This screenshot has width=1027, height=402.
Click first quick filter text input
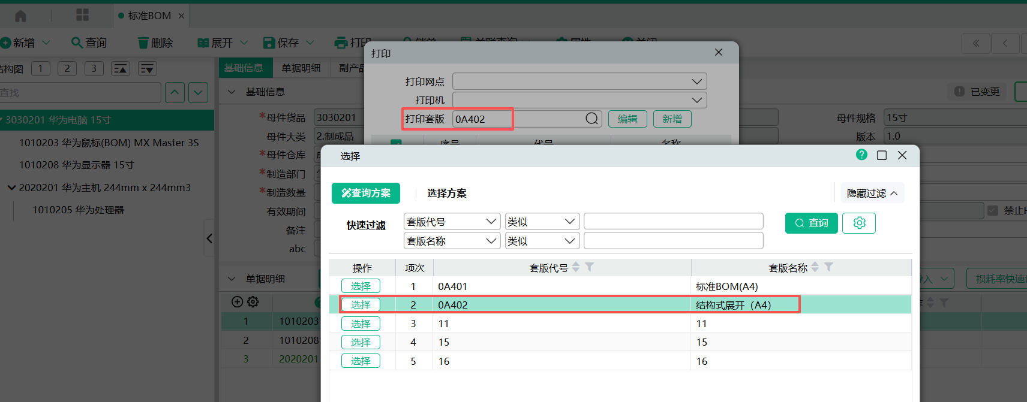point(673,222)
